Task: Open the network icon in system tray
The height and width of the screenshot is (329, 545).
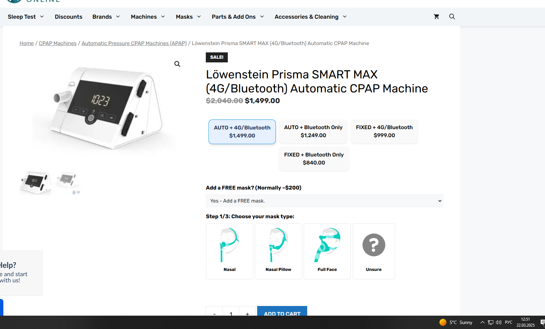Action: [491, 322]
